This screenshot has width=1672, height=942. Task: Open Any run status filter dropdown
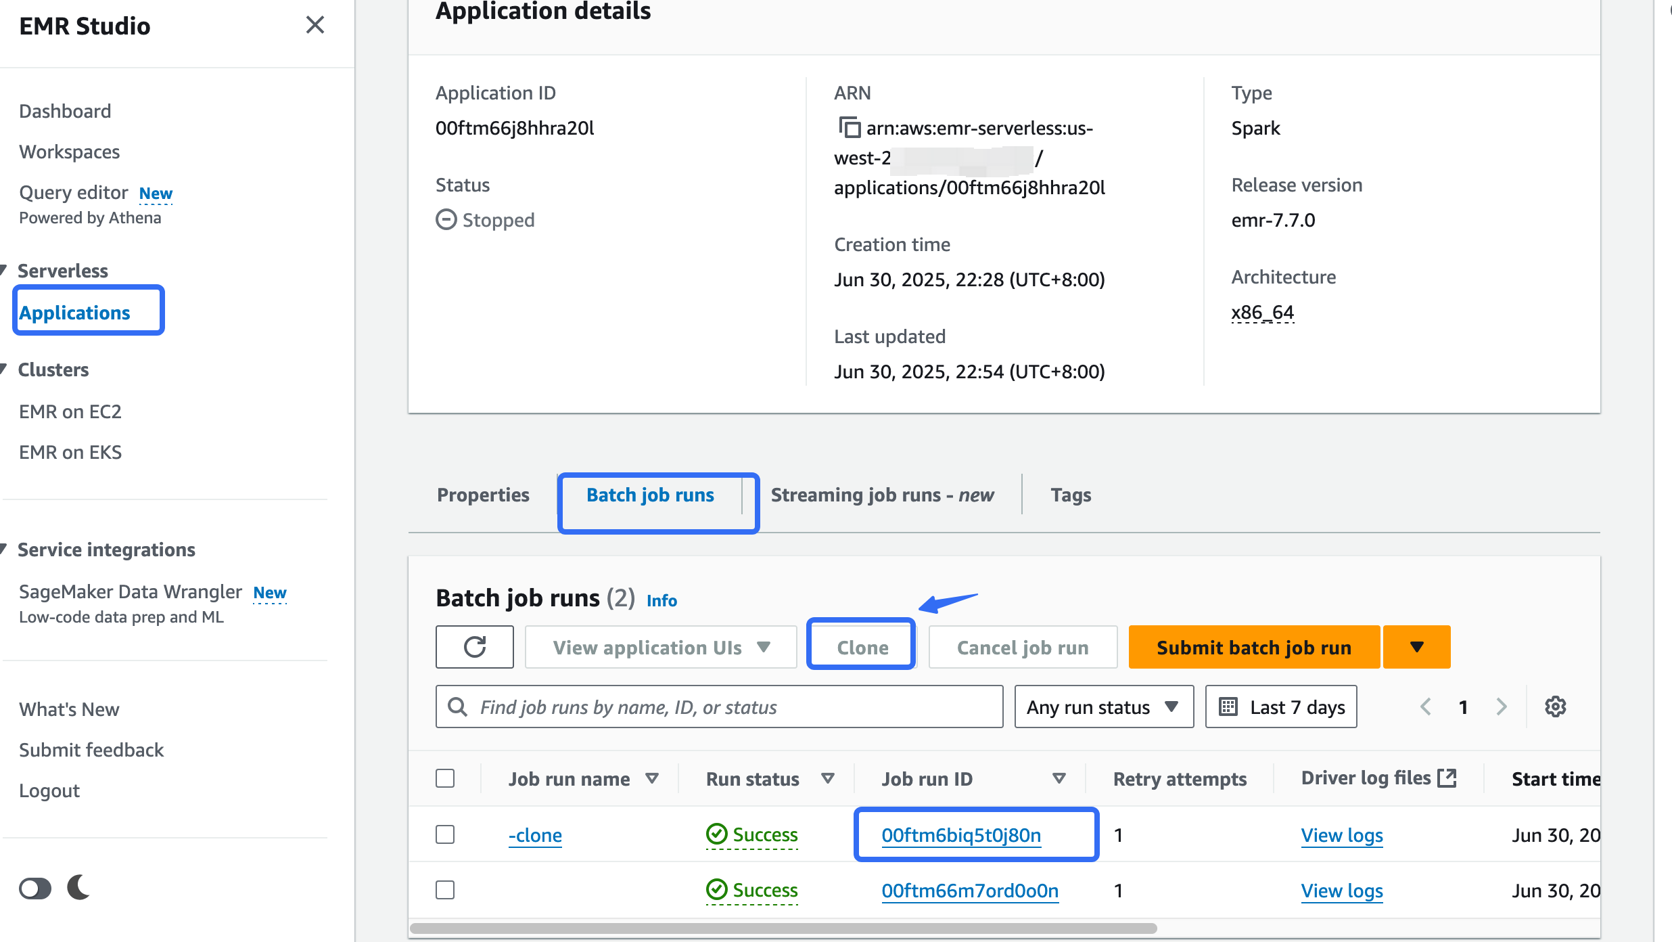pos(1103,706)
